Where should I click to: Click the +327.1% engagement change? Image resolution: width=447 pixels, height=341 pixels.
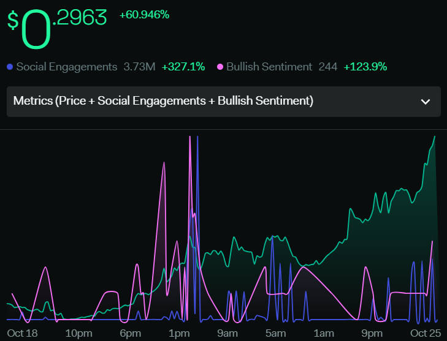tap(183, 67)
